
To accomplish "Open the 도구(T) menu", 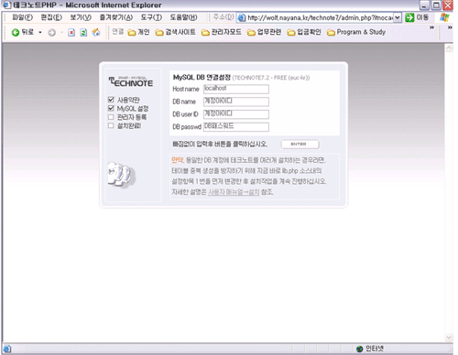I will tap(151, 17).
